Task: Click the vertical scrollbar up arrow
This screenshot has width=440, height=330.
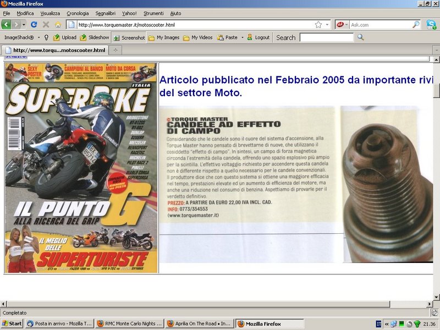Action: click(436, 60)
